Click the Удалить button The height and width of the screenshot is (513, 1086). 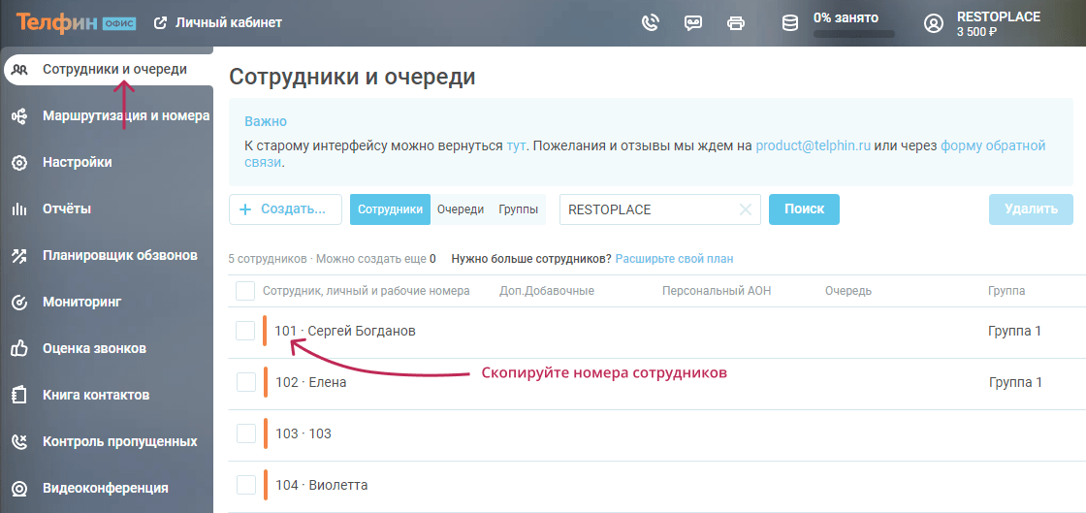click(1031, 209)
